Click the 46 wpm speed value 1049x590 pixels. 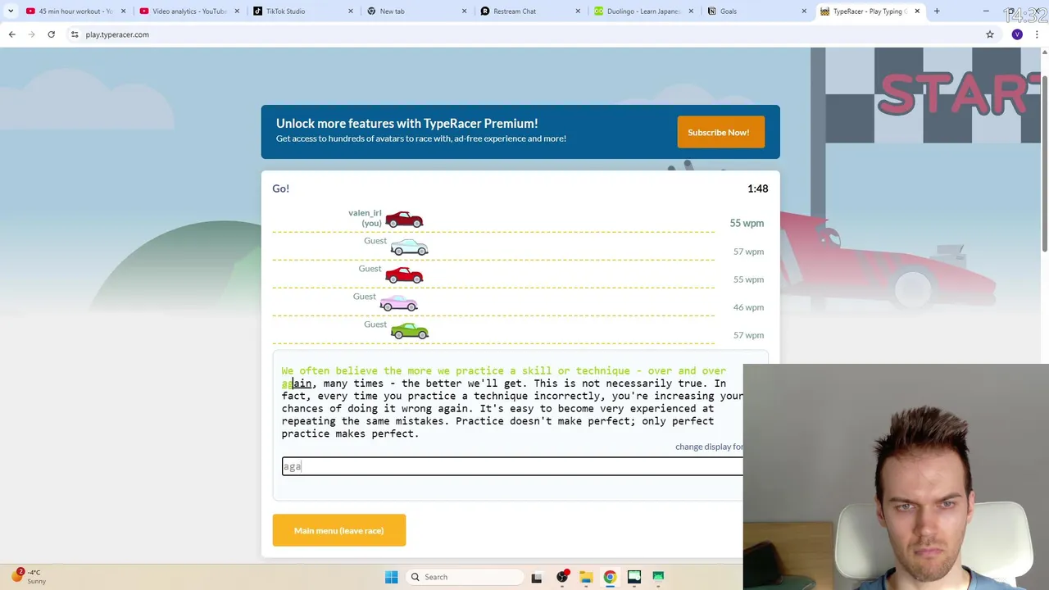pyautogui.click(x=748, y=307)
